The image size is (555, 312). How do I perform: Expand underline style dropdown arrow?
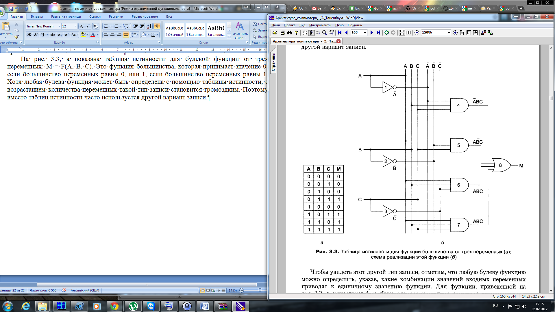47,35
